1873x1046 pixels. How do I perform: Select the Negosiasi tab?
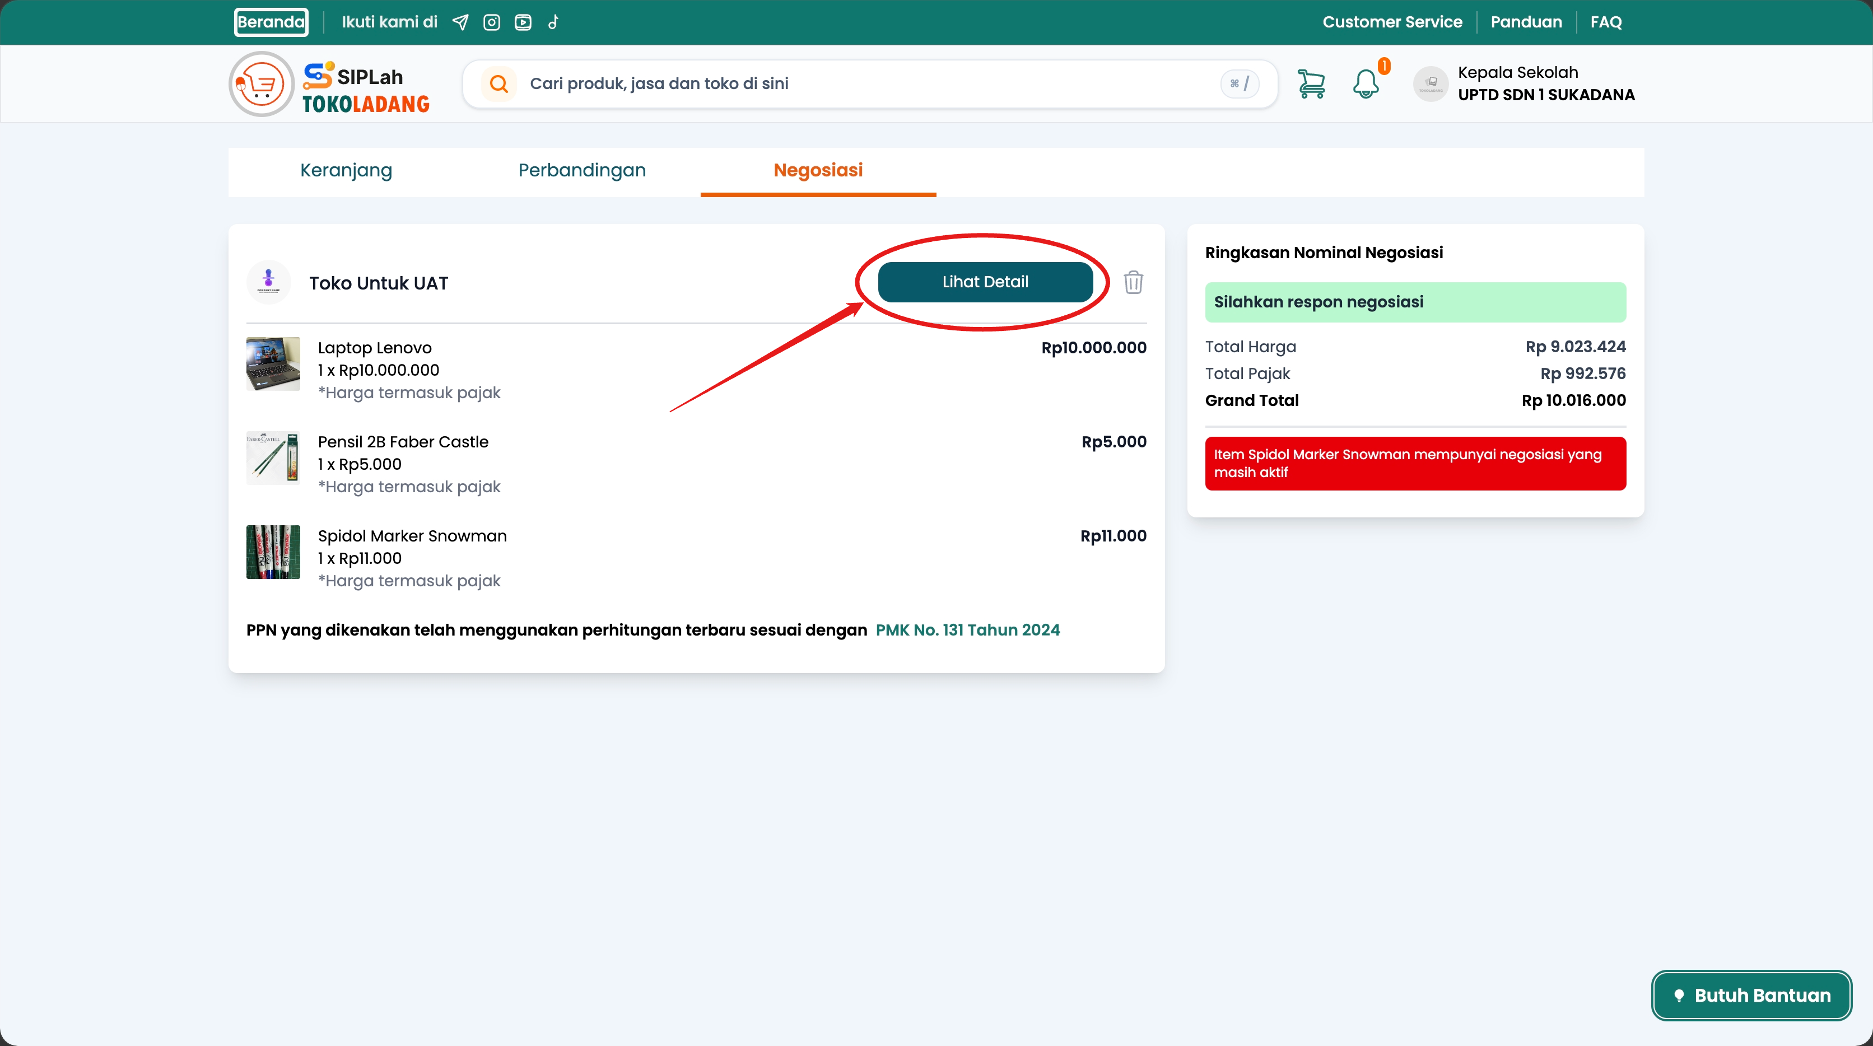[x=818, y=171]
